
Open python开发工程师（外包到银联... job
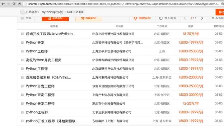[x=52, y=121]
